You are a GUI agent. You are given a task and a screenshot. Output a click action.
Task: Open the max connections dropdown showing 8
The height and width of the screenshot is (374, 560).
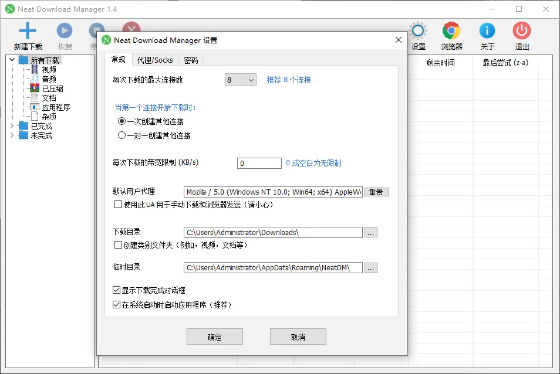point(240,80)
